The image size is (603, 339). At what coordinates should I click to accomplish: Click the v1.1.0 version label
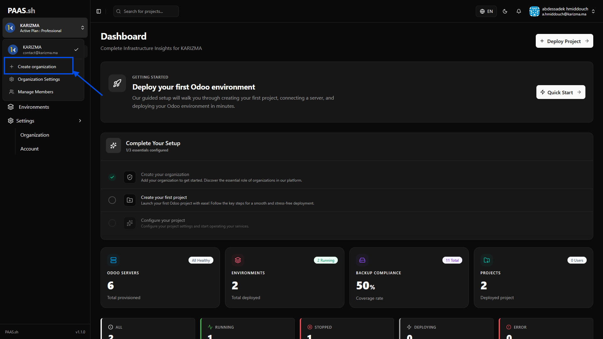click(x=80, y=332)
